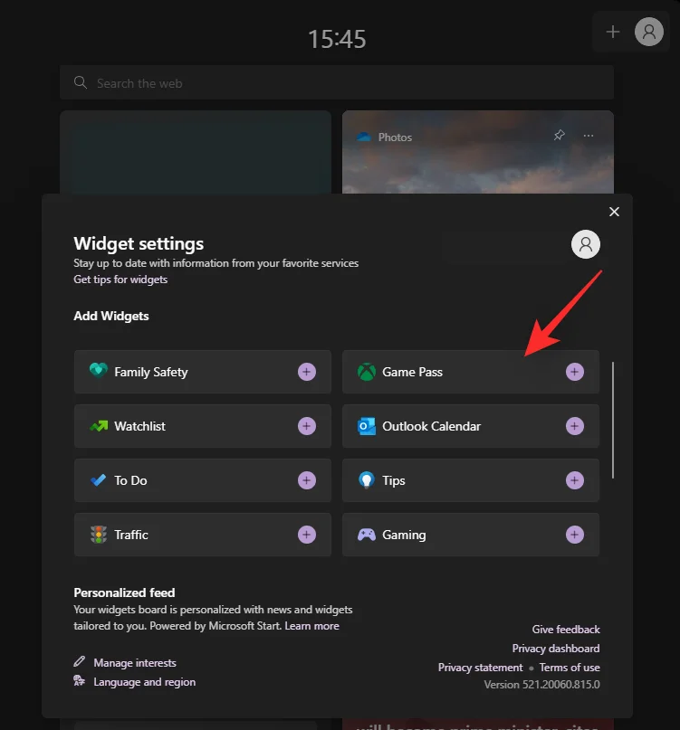The width and height of the screenshot is (680, 730).
Task: Click the Watchlist green arrow icon
Action: (99, 425)
